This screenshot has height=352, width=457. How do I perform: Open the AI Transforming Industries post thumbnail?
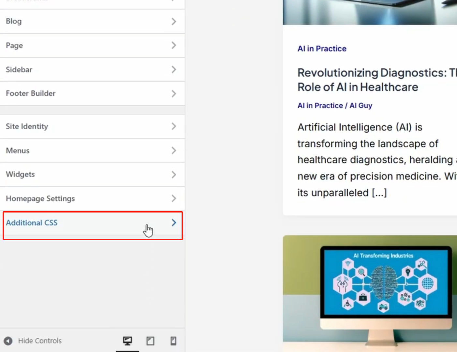pyautogui.click(x=370, y=293)
